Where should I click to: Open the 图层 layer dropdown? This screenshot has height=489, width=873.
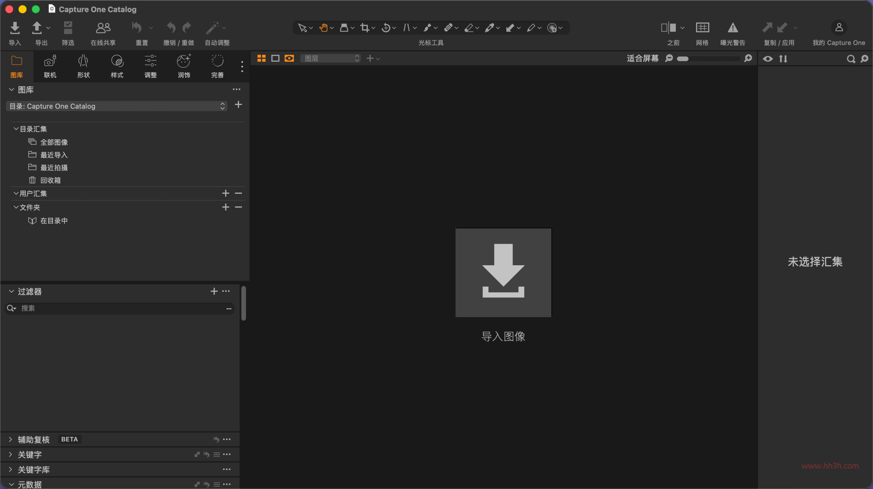click(330, 59)
